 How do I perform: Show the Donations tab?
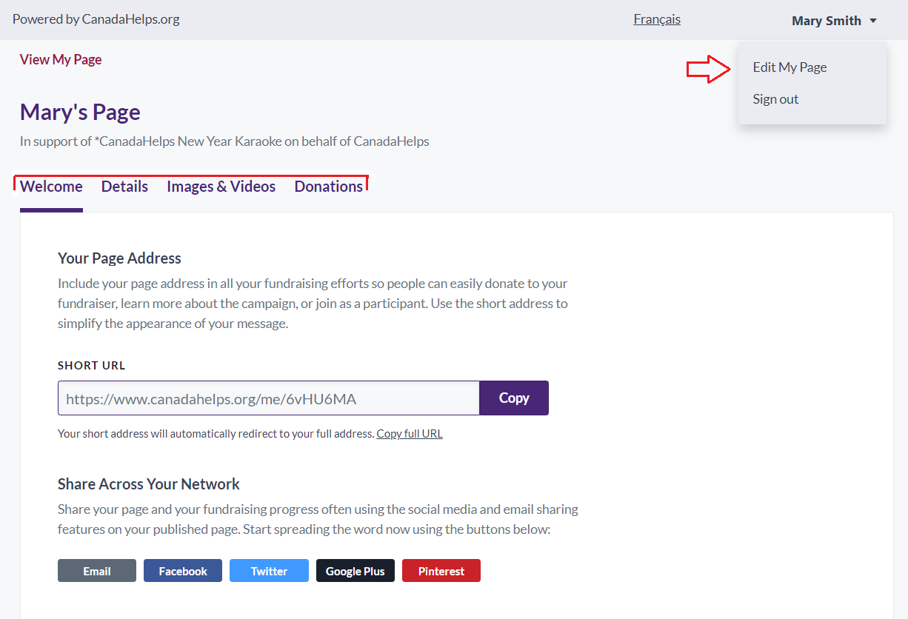coord(329,187)
